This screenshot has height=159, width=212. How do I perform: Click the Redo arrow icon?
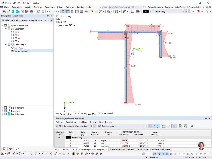tap(55, 11)
